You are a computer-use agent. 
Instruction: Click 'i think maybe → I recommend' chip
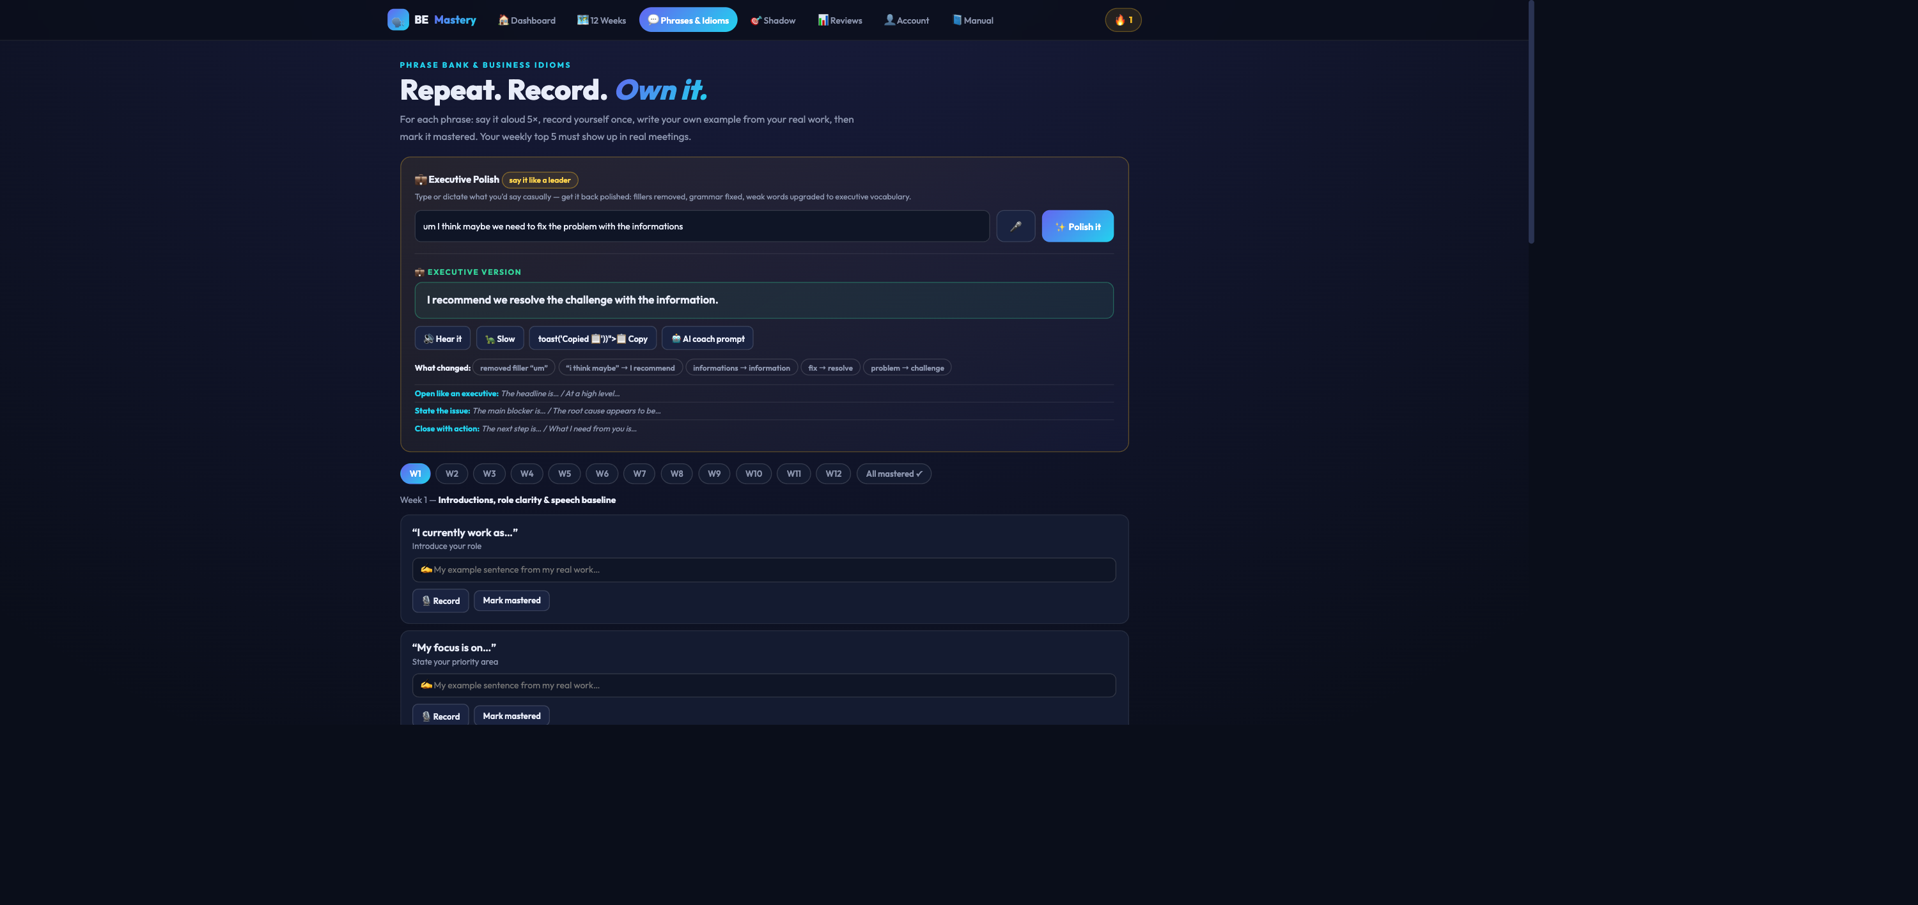coord(620,367)
